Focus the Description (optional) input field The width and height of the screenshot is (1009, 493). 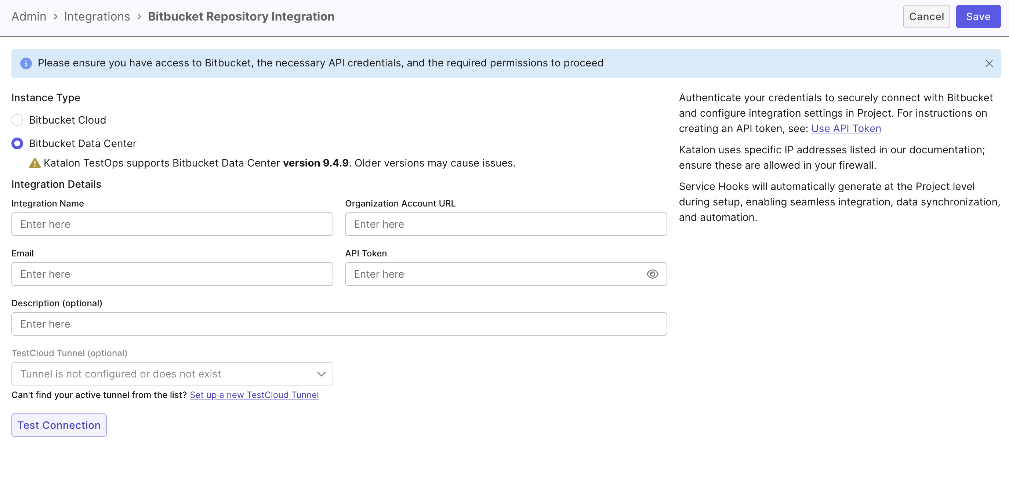coord(339,324)
